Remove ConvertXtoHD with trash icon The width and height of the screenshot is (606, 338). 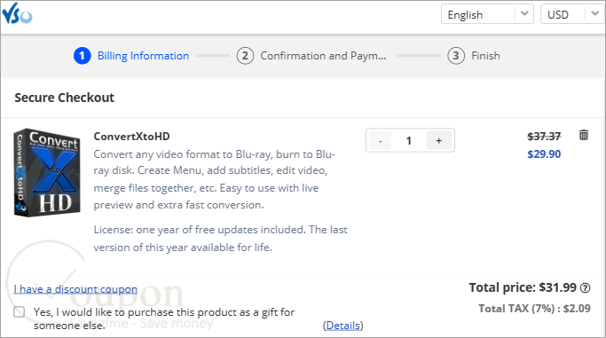click(584, 135)
